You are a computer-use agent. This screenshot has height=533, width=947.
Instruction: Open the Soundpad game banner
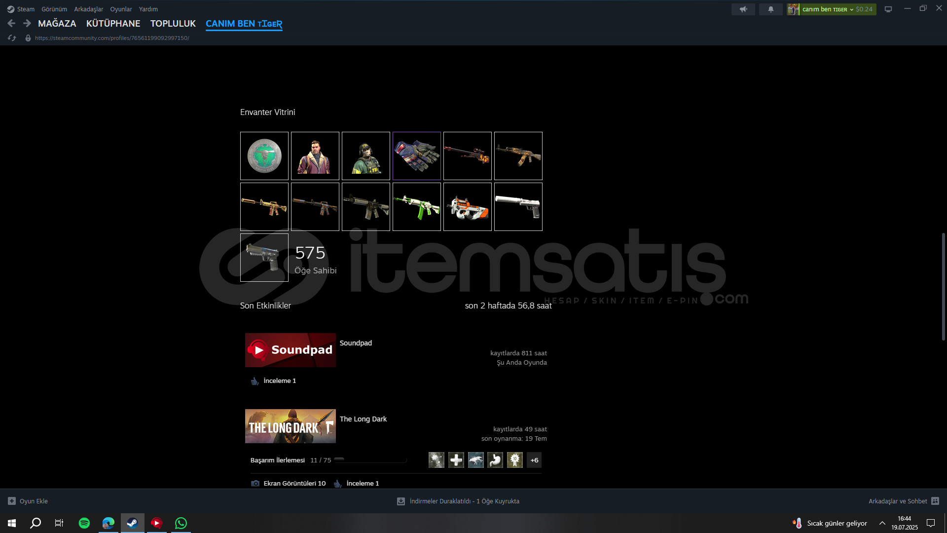pyautogui.click(x=291, y=350)
